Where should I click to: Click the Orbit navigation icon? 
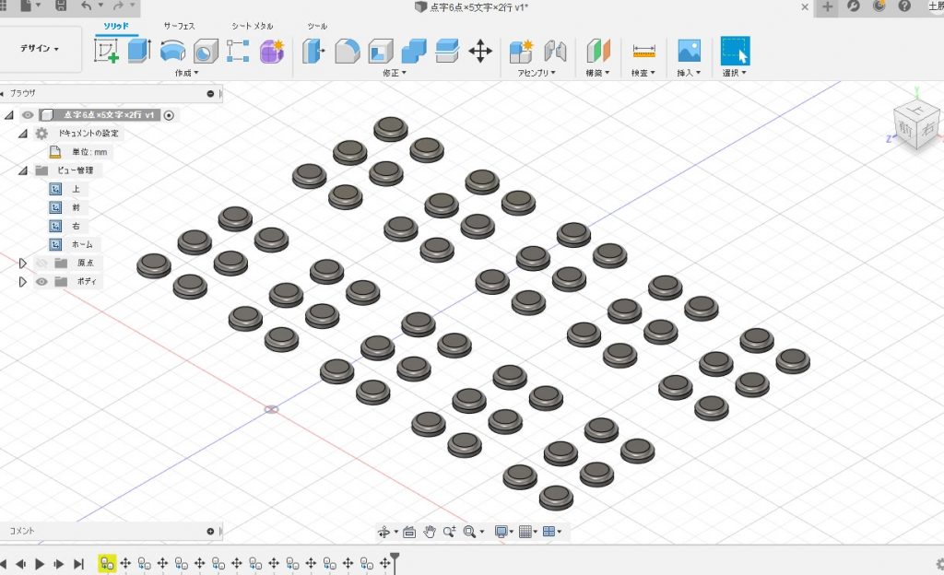383,532
